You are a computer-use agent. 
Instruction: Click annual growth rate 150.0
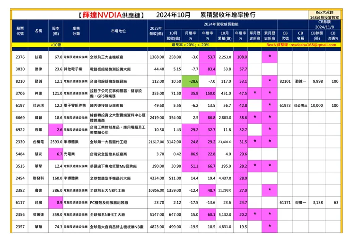[208, 94]
